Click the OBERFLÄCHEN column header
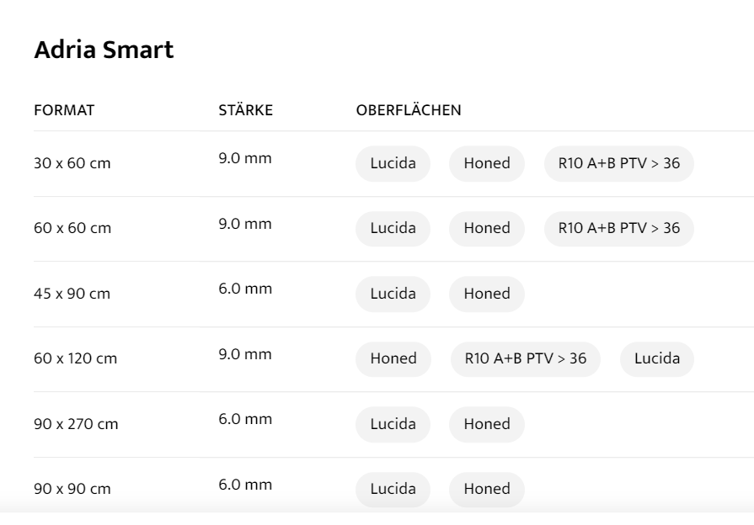Image resolution: width=754 pixels, height=525 pixels. pos(409,110)
